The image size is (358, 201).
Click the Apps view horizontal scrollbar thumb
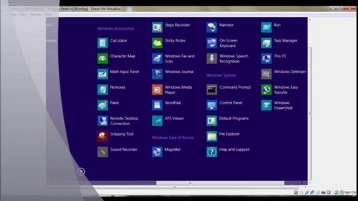click(220, 183)
